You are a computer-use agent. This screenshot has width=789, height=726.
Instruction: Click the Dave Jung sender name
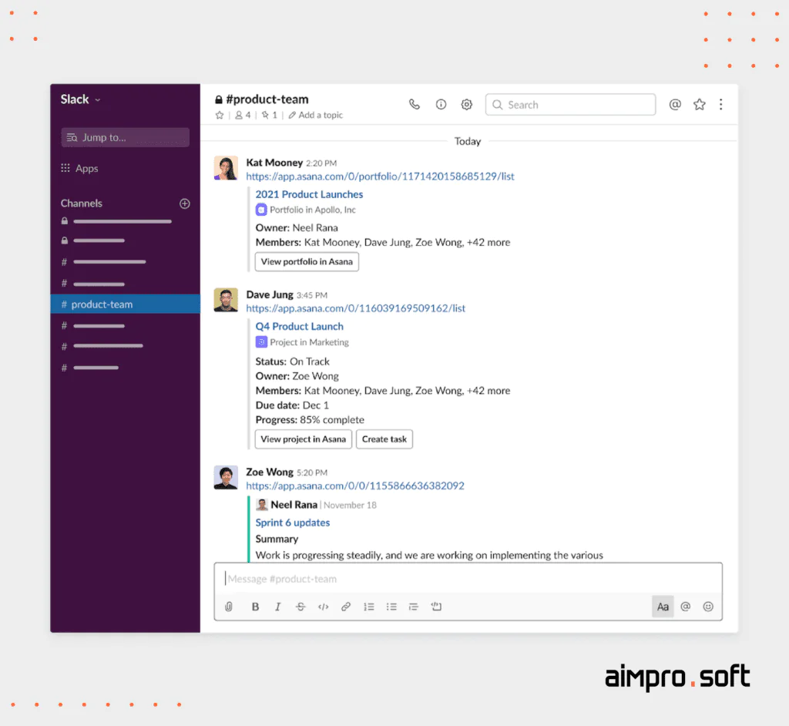tap(270, 294)
